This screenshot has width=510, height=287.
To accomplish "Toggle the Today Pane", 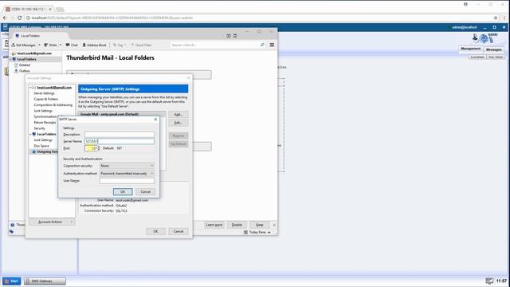I will [x=257, y=232].
